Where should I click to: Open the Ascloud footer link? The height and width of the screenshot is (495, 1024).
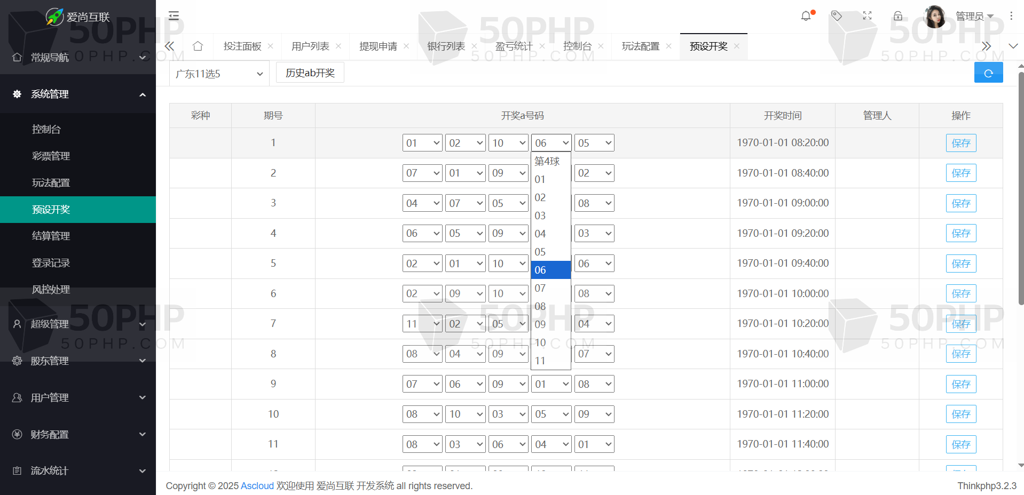(x=257, y=486)
